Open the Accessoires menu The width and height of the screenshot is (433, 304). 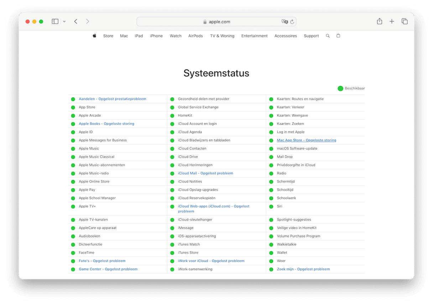[x=286, y=36]
